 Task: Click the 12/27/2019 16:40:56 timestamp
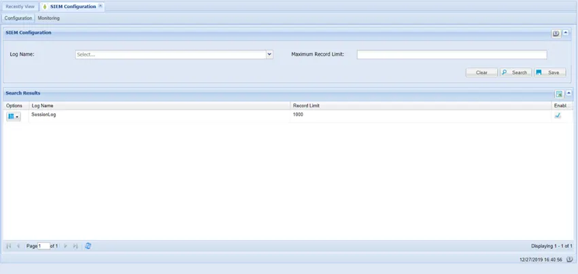pyautogui.click(x=541, y=260)
